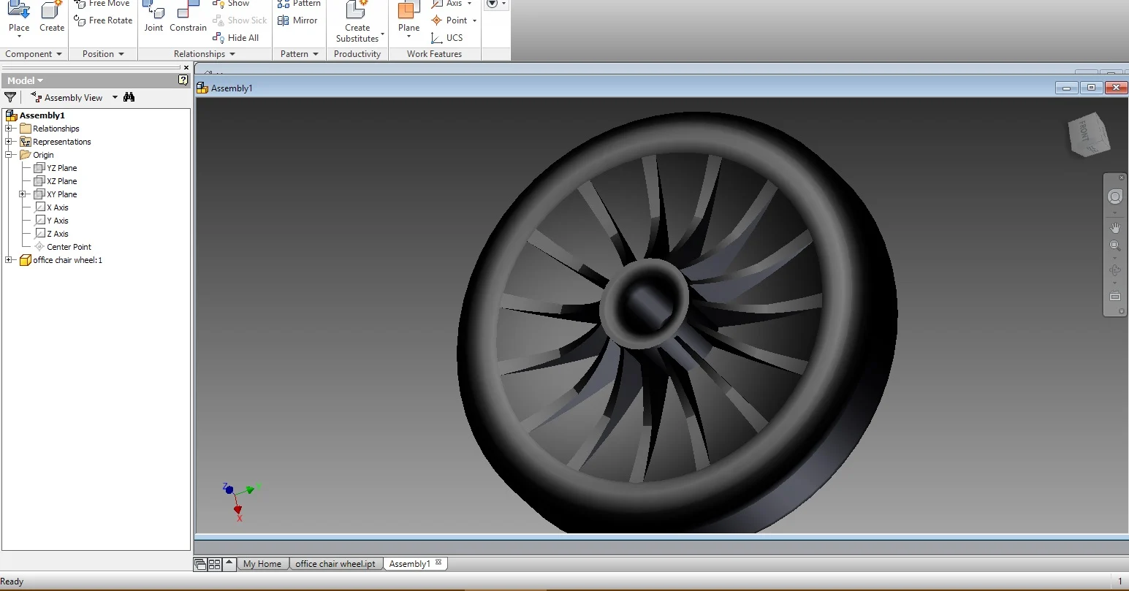
Task: Click the Work Features panel label
Action: pos(434,54)
